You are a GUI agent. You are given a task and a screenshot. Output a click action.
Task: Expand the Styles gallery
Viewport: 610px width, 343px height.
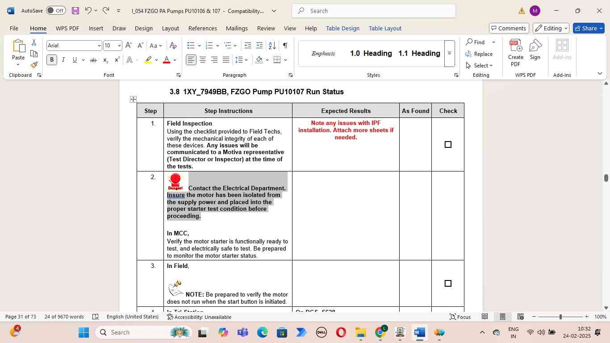click(450, 54)
